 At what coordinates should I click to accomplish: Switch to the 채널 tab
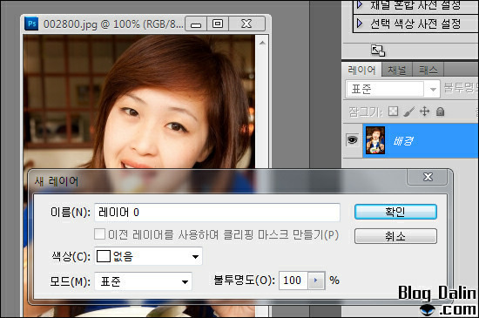(397, 70)
